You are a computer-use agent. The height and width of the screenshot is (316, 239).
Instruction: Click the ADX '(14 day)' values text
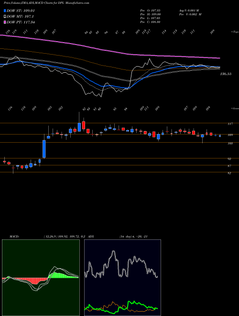133,237
